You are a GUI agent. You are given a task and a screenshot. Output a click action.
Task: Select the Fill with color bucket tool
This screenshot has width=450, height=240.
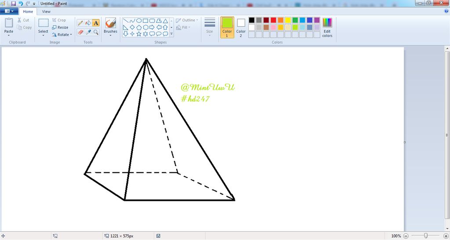[88, 23]
